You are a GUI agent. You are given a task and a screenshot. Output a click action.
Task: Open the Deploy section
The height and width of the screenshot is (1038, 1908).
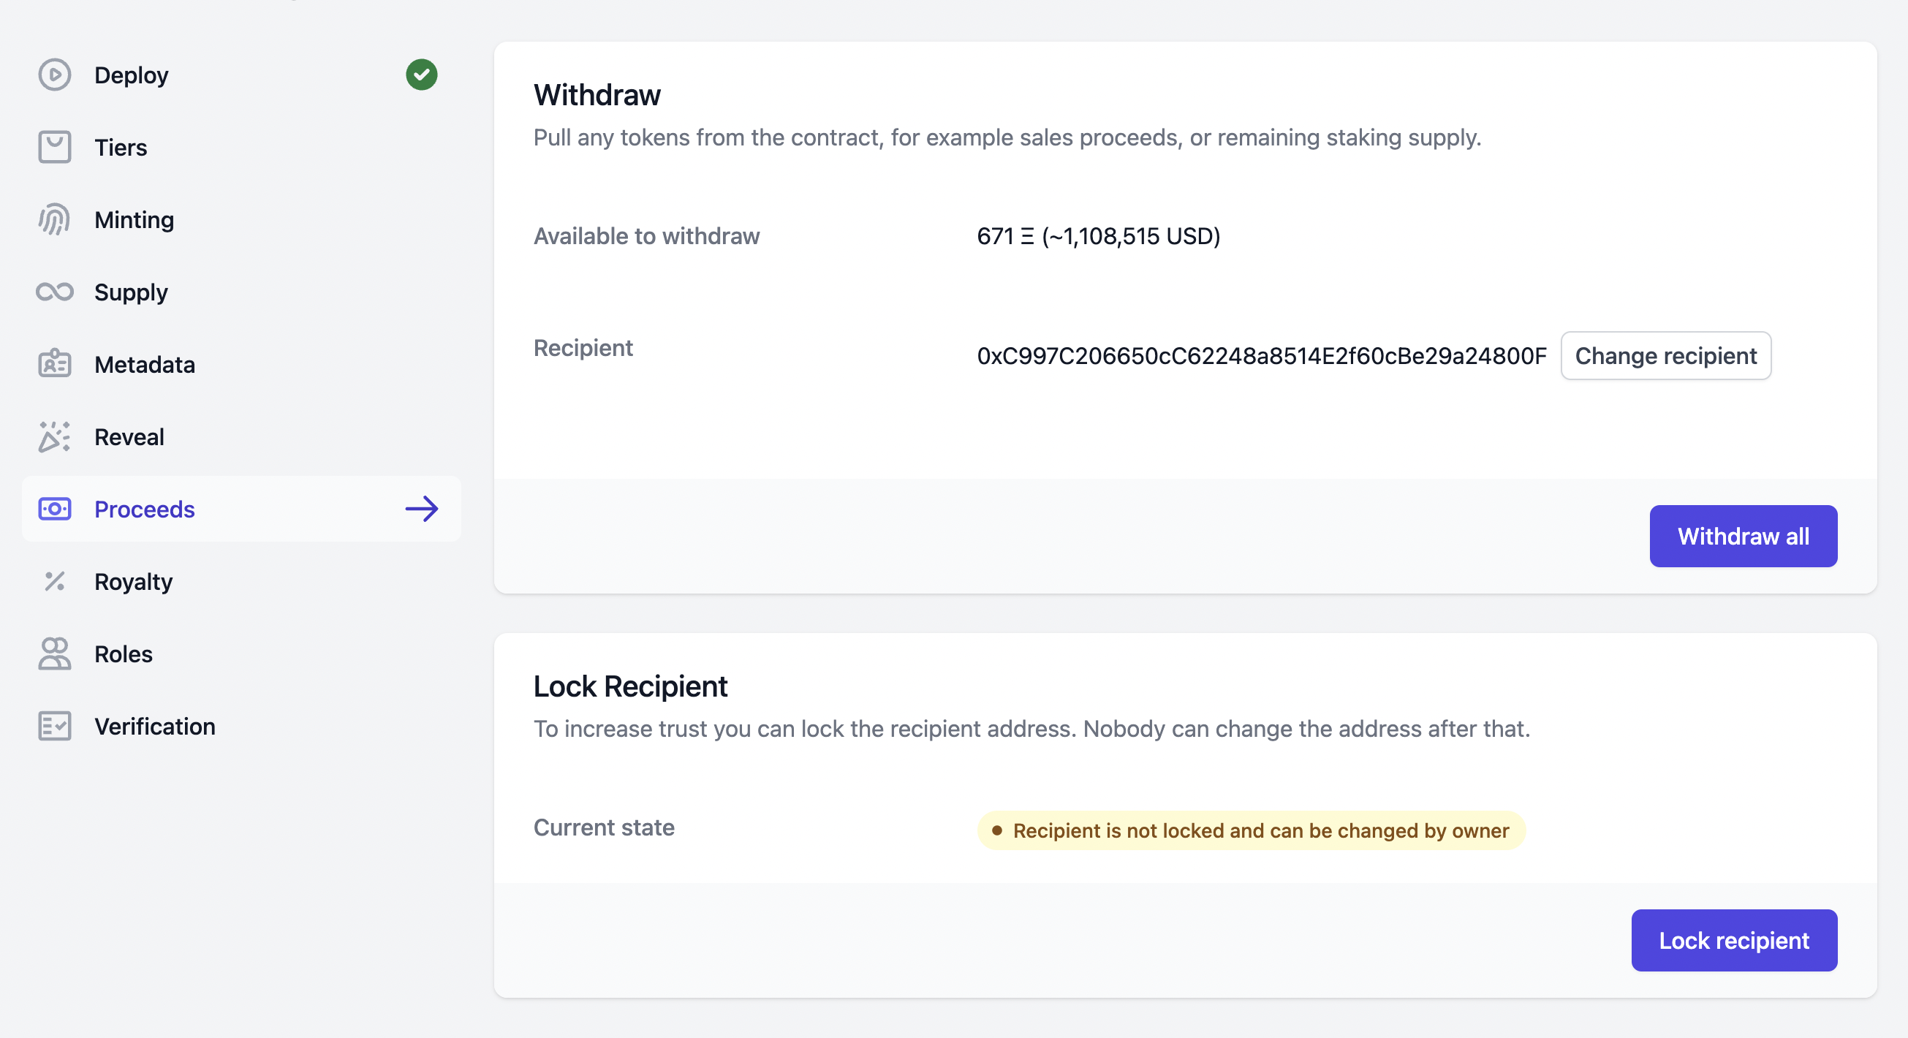241,75
